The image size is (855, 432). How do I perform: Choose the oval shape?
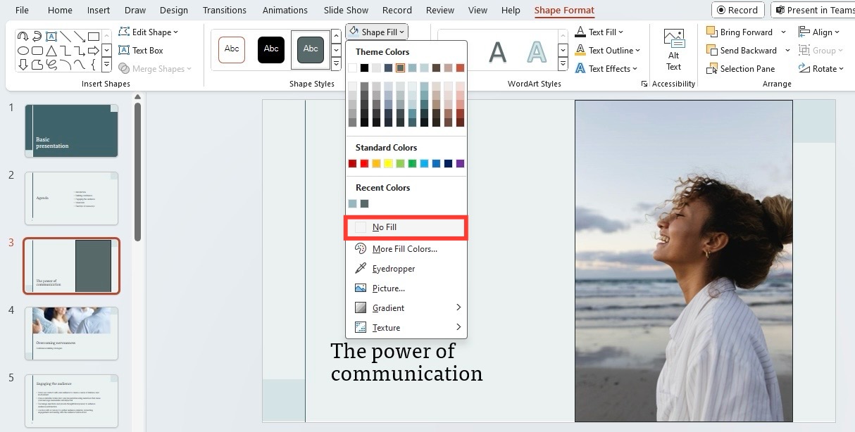[x=23, y=51]
